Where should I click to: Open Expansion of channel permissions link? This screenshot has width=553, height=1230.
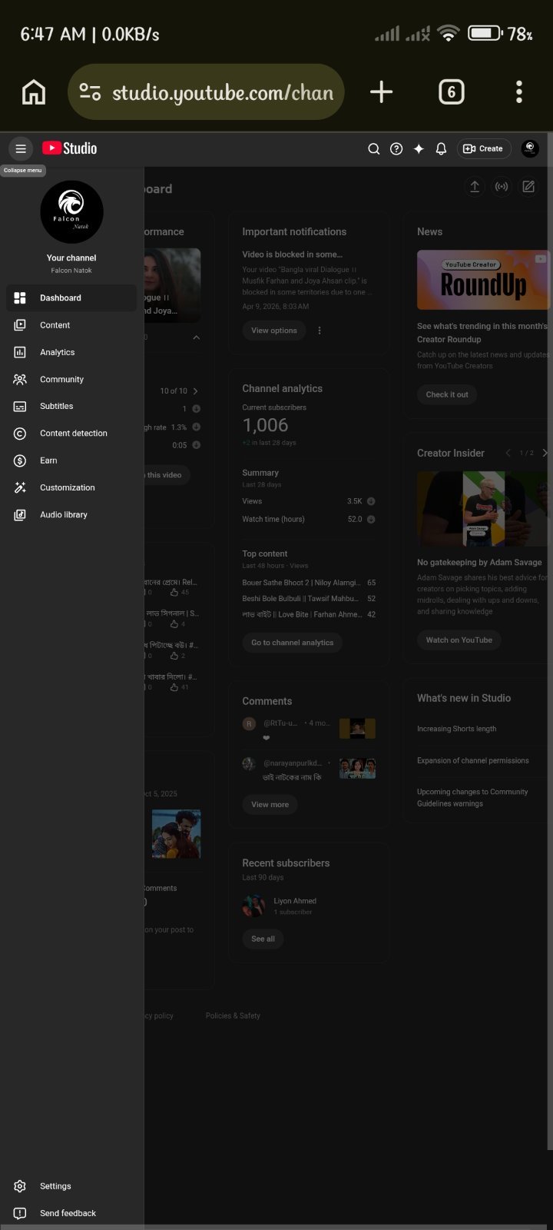pos(473,760)
